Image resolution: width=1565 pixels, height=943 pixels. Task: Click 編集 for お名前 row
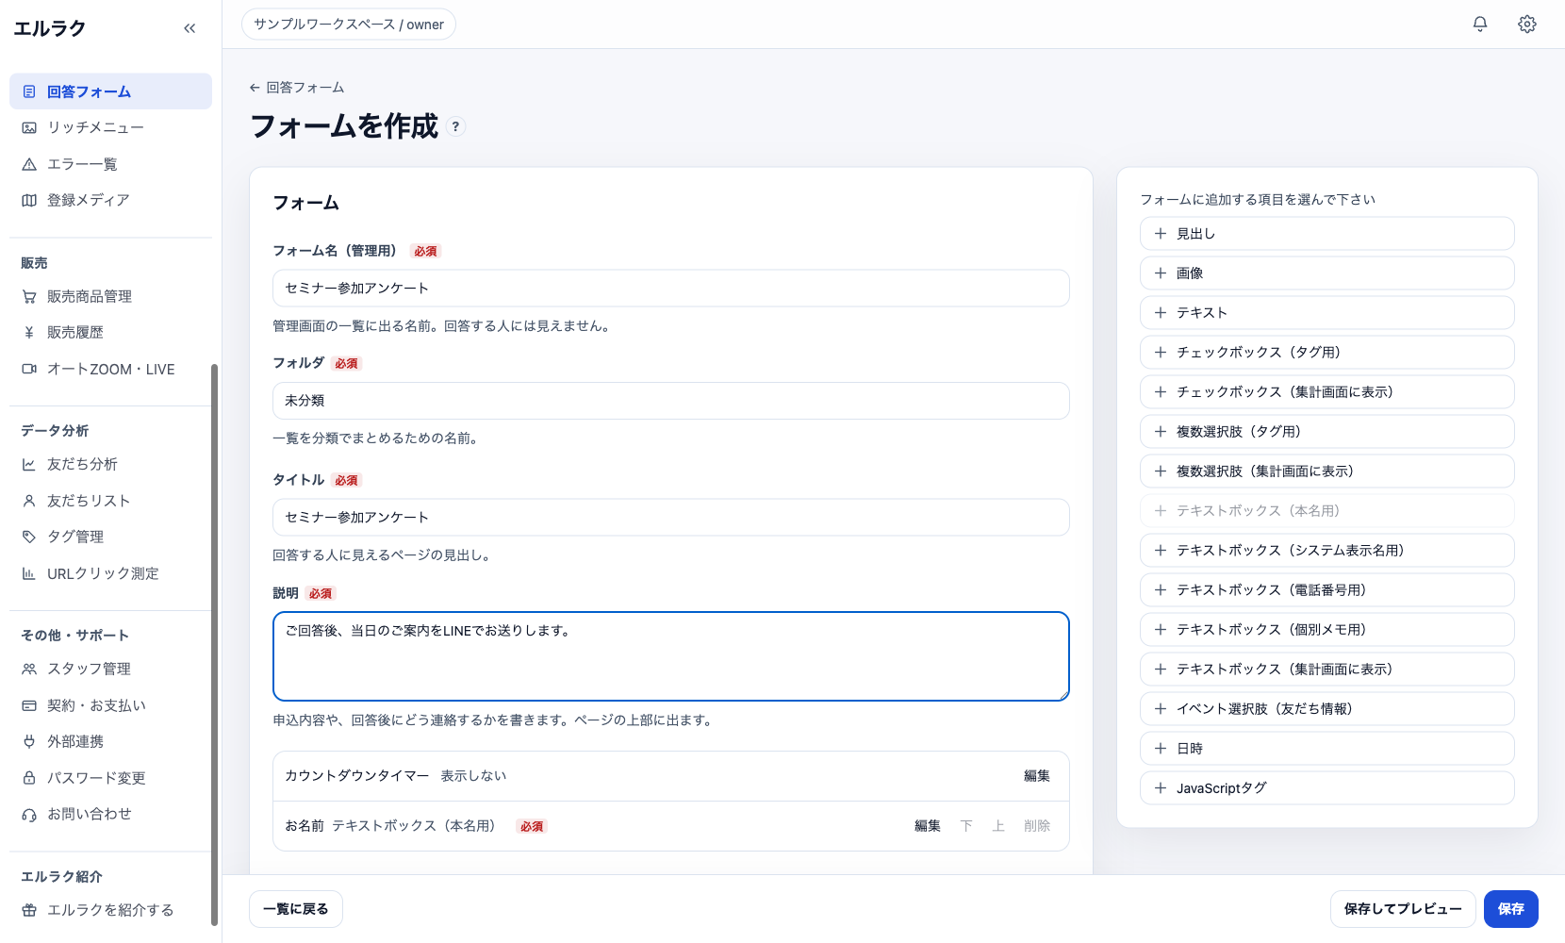click(928, 825)
